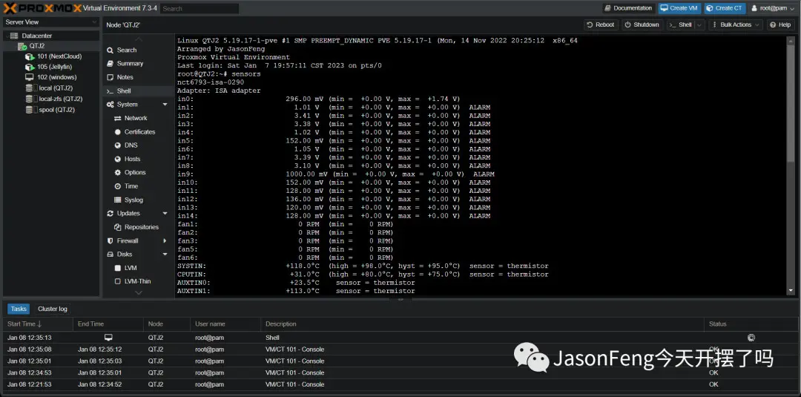Select the task started Jan 08 12:35:08
801x397 pixels.
[400, 350]
